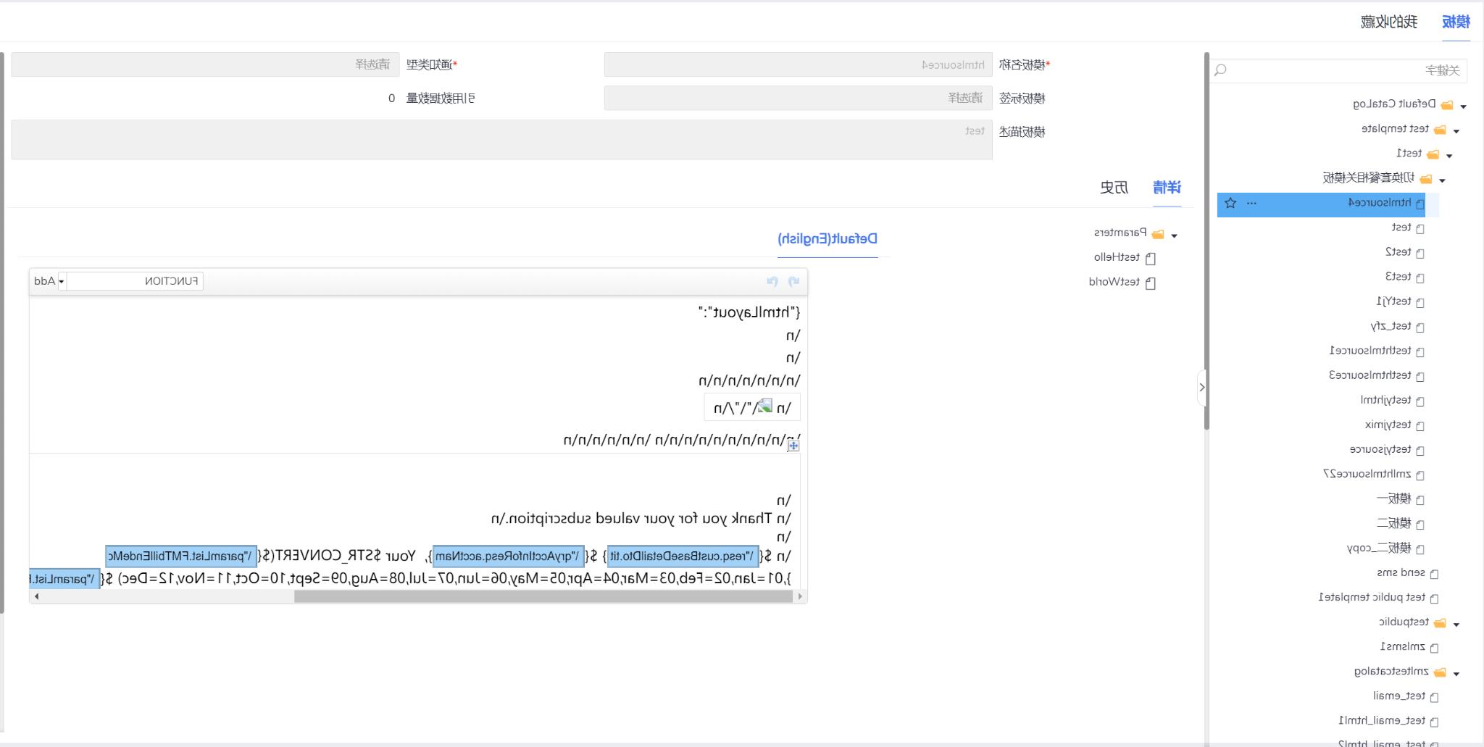Click the file icon beside 模板一
Screen dimensions: 1484x747
(1420, 500)
